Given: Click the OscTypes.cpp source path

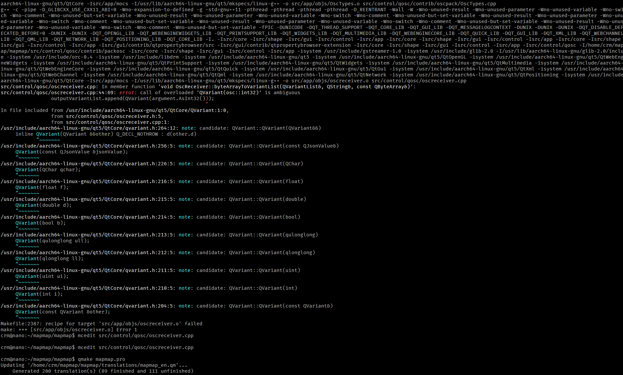Looking at the screenshot, I should point(429,4).
